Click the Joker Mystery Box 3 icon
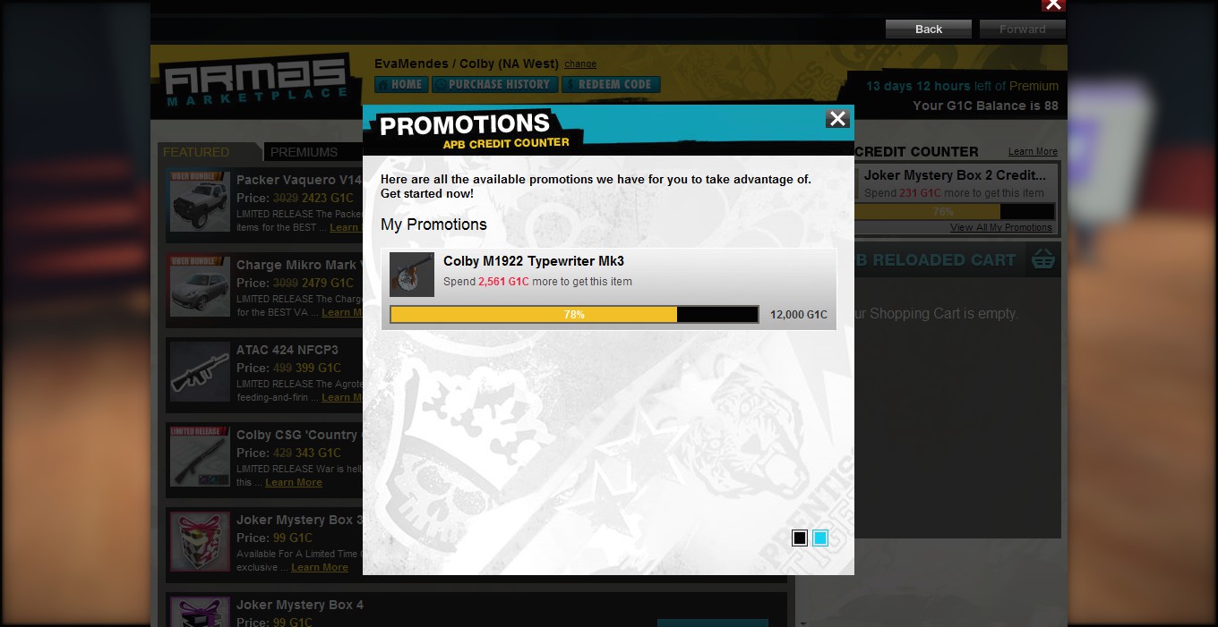 pyautogui.click(x=201, y=542)
